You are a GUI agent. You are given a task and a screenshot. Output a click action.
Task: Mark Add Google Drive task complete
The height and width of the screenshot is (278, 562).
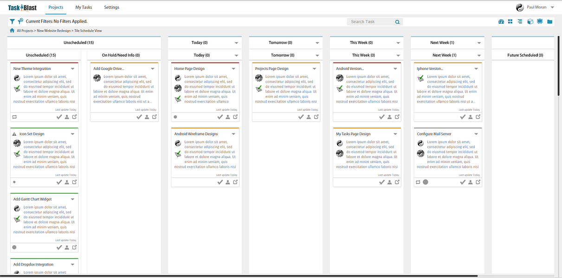[139, 117]
